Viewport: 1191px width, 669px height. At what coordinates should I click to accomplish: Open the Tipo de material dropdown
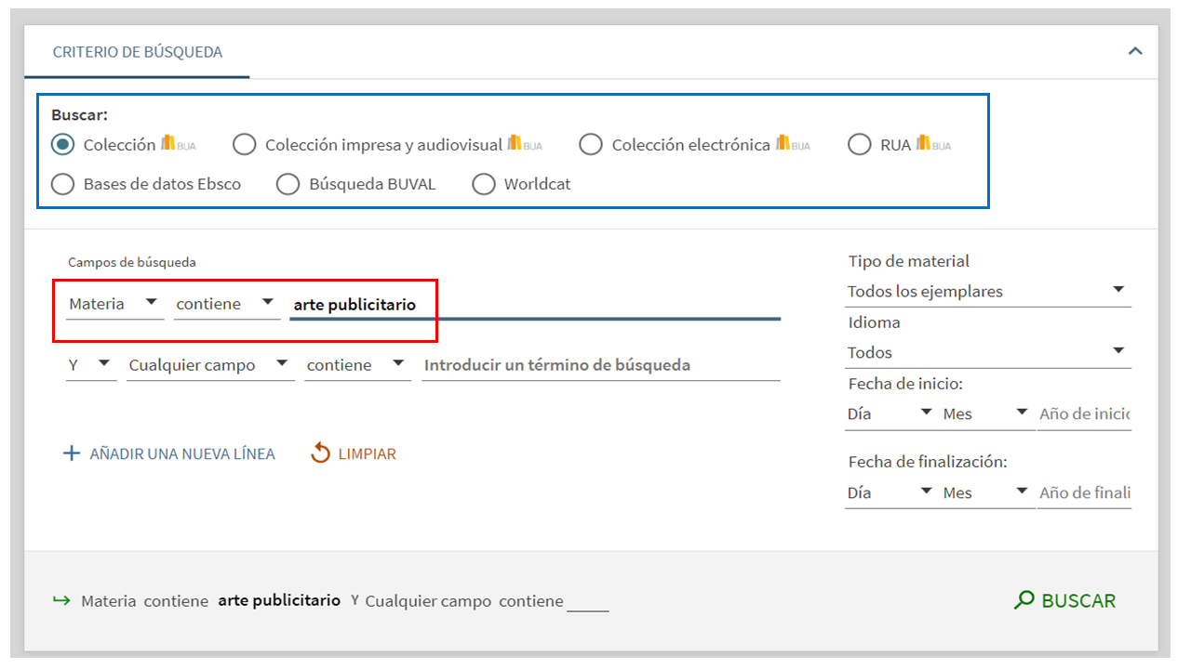[x=987, y=291]
